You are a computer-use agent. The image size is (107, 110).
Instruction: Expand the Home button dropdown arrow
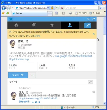(60, 13)
